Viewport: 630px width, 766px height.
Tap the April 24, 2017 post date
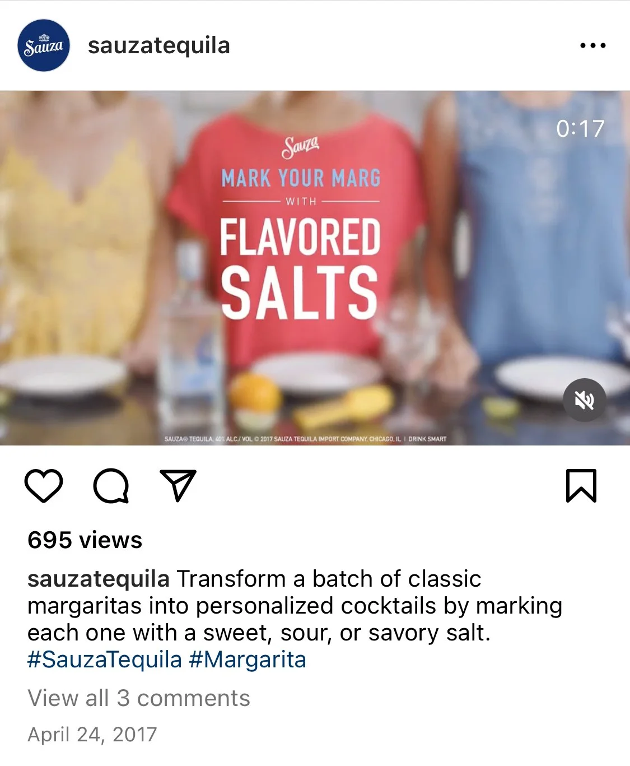click(92, 734)
